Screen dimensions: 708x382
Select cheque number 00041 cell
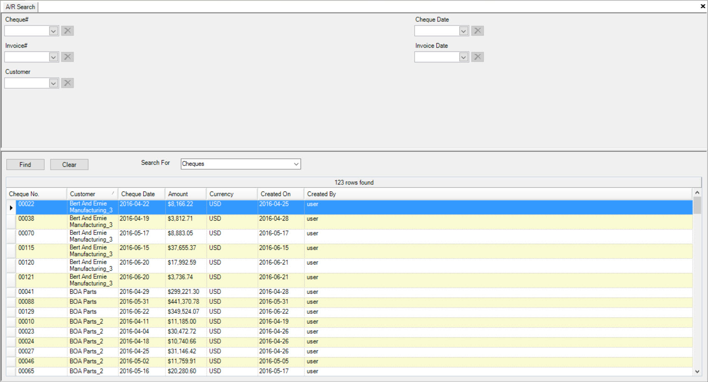pos(41,292)
